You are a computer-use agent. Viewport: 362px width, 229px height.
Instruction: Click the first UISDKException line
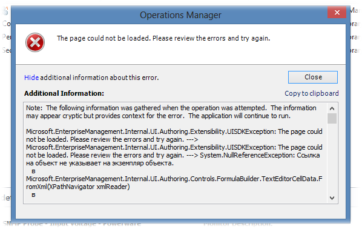point(174,131)
